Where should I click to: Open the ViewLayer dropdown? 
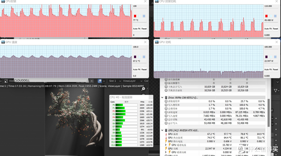(131, 81)
